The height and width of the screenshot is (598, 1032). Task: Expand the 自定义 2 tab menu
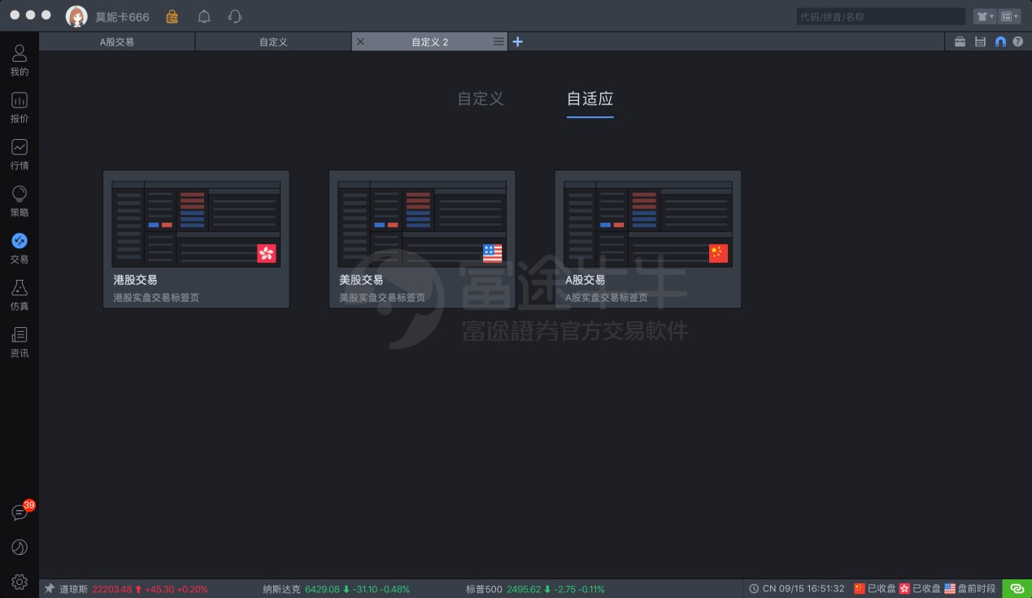pyautogui.click(x=499, y=41)
